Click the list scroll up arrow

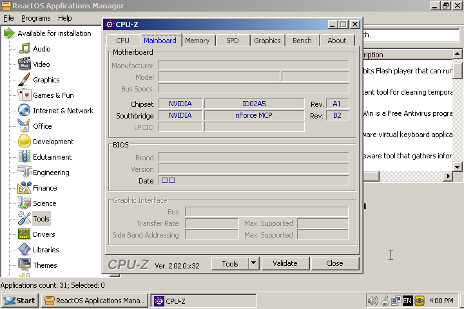coord(457,54)
